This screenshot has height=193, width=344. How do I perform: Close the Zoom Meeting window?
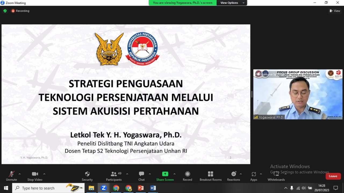coord(338,3)
